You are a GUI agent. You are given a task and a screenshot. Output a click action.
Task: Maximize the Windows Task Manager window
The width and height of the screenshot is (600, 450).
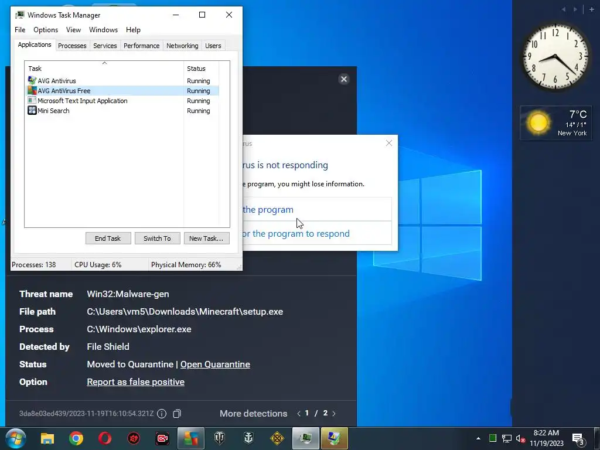pos(202,15)
